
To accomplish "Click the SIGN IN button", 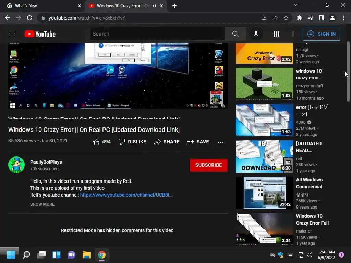I will (321, 34).
